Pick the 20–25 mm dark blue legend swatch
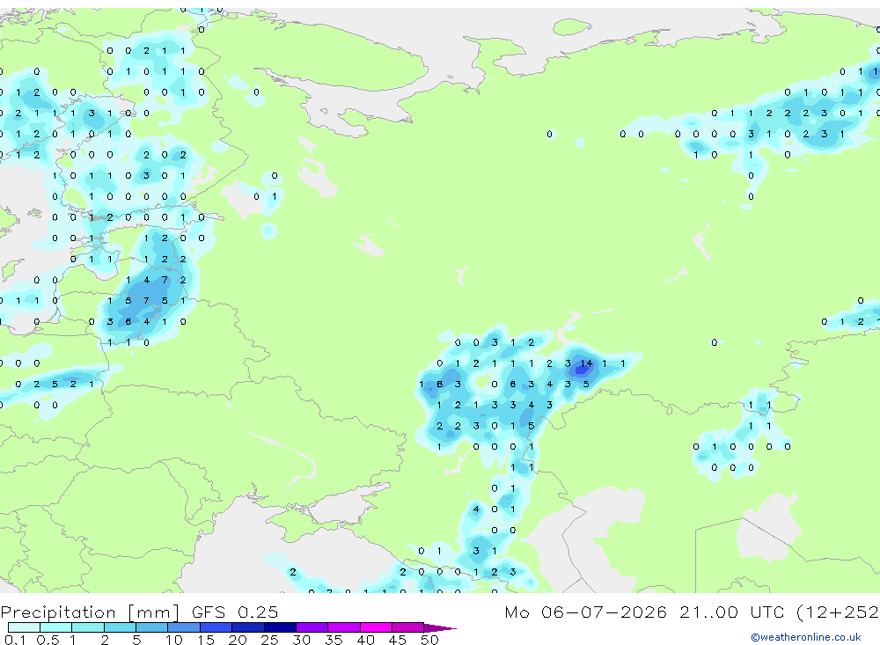Viewport: 880px width, 645px height. (248, 627)
